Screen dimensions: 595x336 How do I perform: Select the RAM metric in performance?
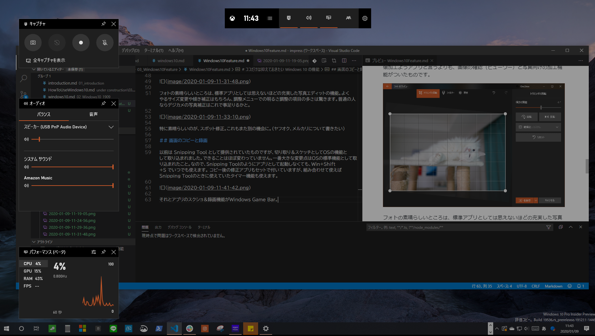tap(34, 278)
